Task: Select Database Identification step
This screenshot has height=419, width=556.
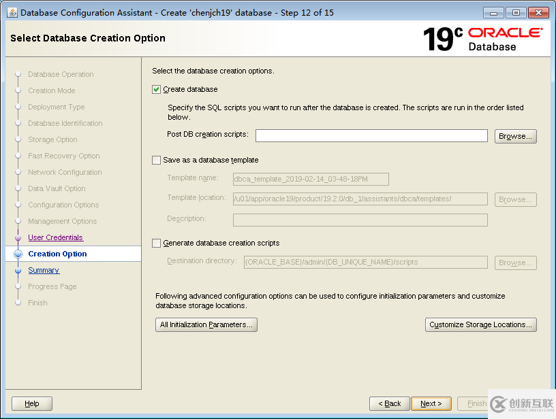Action: click(65, 123)
